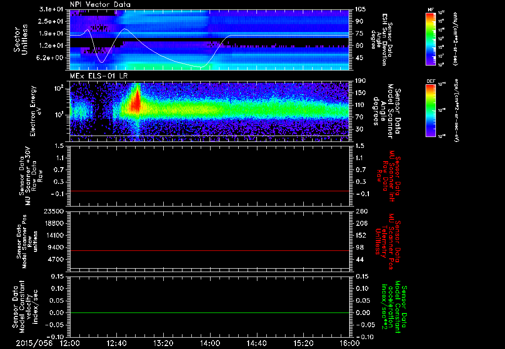This screenshot has height=349, width=505.
Task: Click the "190" scanner angle tick value
Action: coord(361,81)
